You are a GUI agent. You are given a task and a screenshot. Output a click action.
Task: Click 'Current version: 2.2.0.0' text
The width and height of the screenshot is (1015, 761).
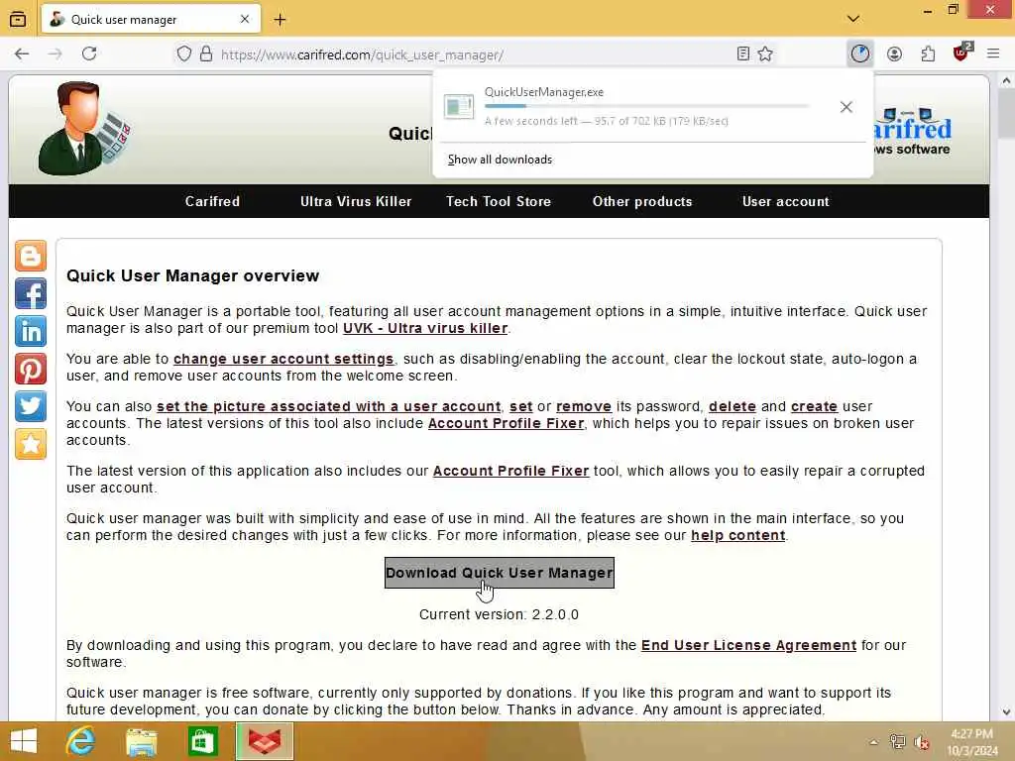500,614
